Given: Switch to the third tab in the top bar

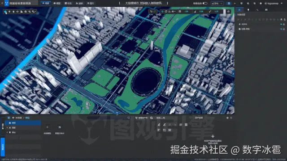Looking at the screenshot, I should [68, 3].
